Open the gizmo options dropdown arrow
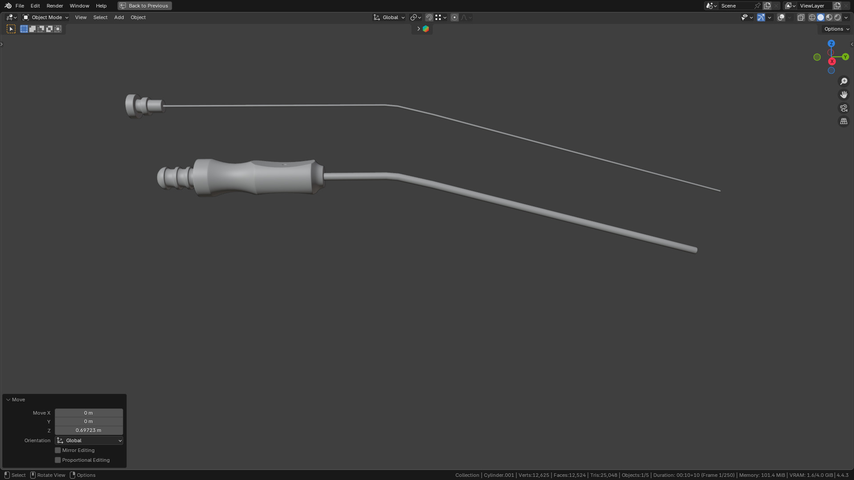This screenshot has height=480, width=854. (x=769, y=17)
